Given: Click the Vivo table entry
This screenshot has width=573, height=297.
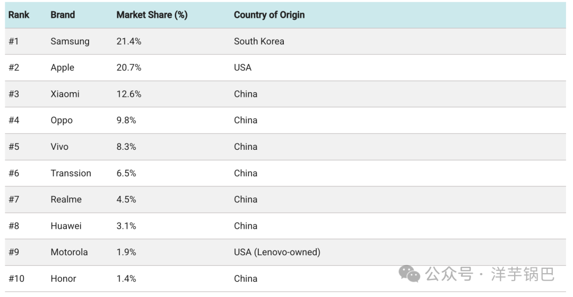Looking at the screenshot, I should 59,147.
